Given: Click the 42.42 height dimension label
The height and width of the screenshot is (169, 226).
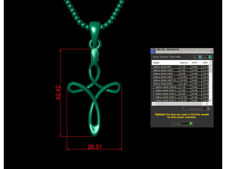Looking at the screenshot, I should click(58, 92).
